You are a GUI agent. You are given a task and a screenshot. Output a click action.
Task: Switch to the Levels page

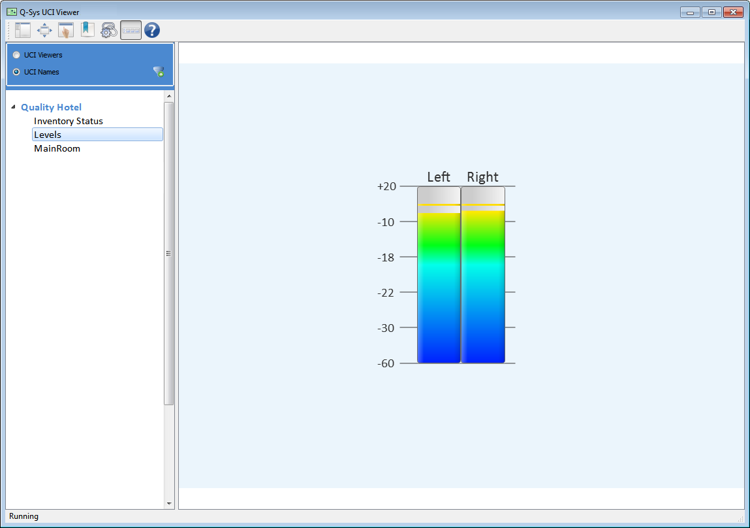(48, 134)
